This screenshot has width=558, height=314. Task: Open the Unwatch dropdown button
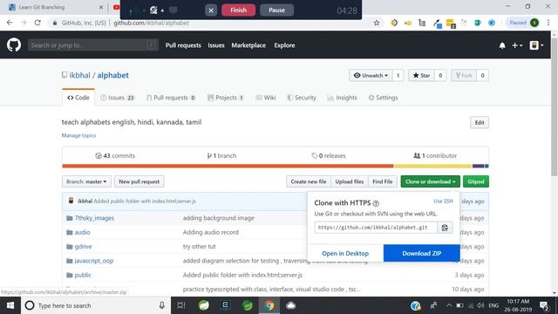pyautogui.click(x=371, y=76)
